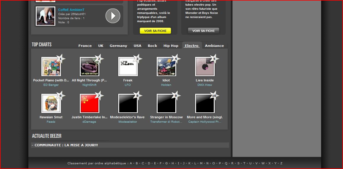Image resolution: width=343 pixels, height=169 pixels.
Task: Select letter W in alphabetical index
Action: (x=263, y=163)
